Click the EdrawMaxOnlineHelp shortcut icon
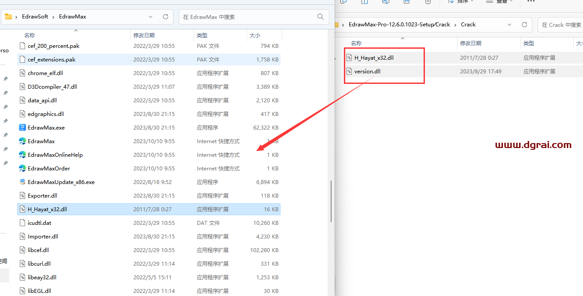 tap(23, 155)
